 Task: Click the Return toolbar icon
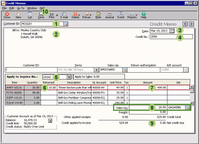[x=87, y=15]
